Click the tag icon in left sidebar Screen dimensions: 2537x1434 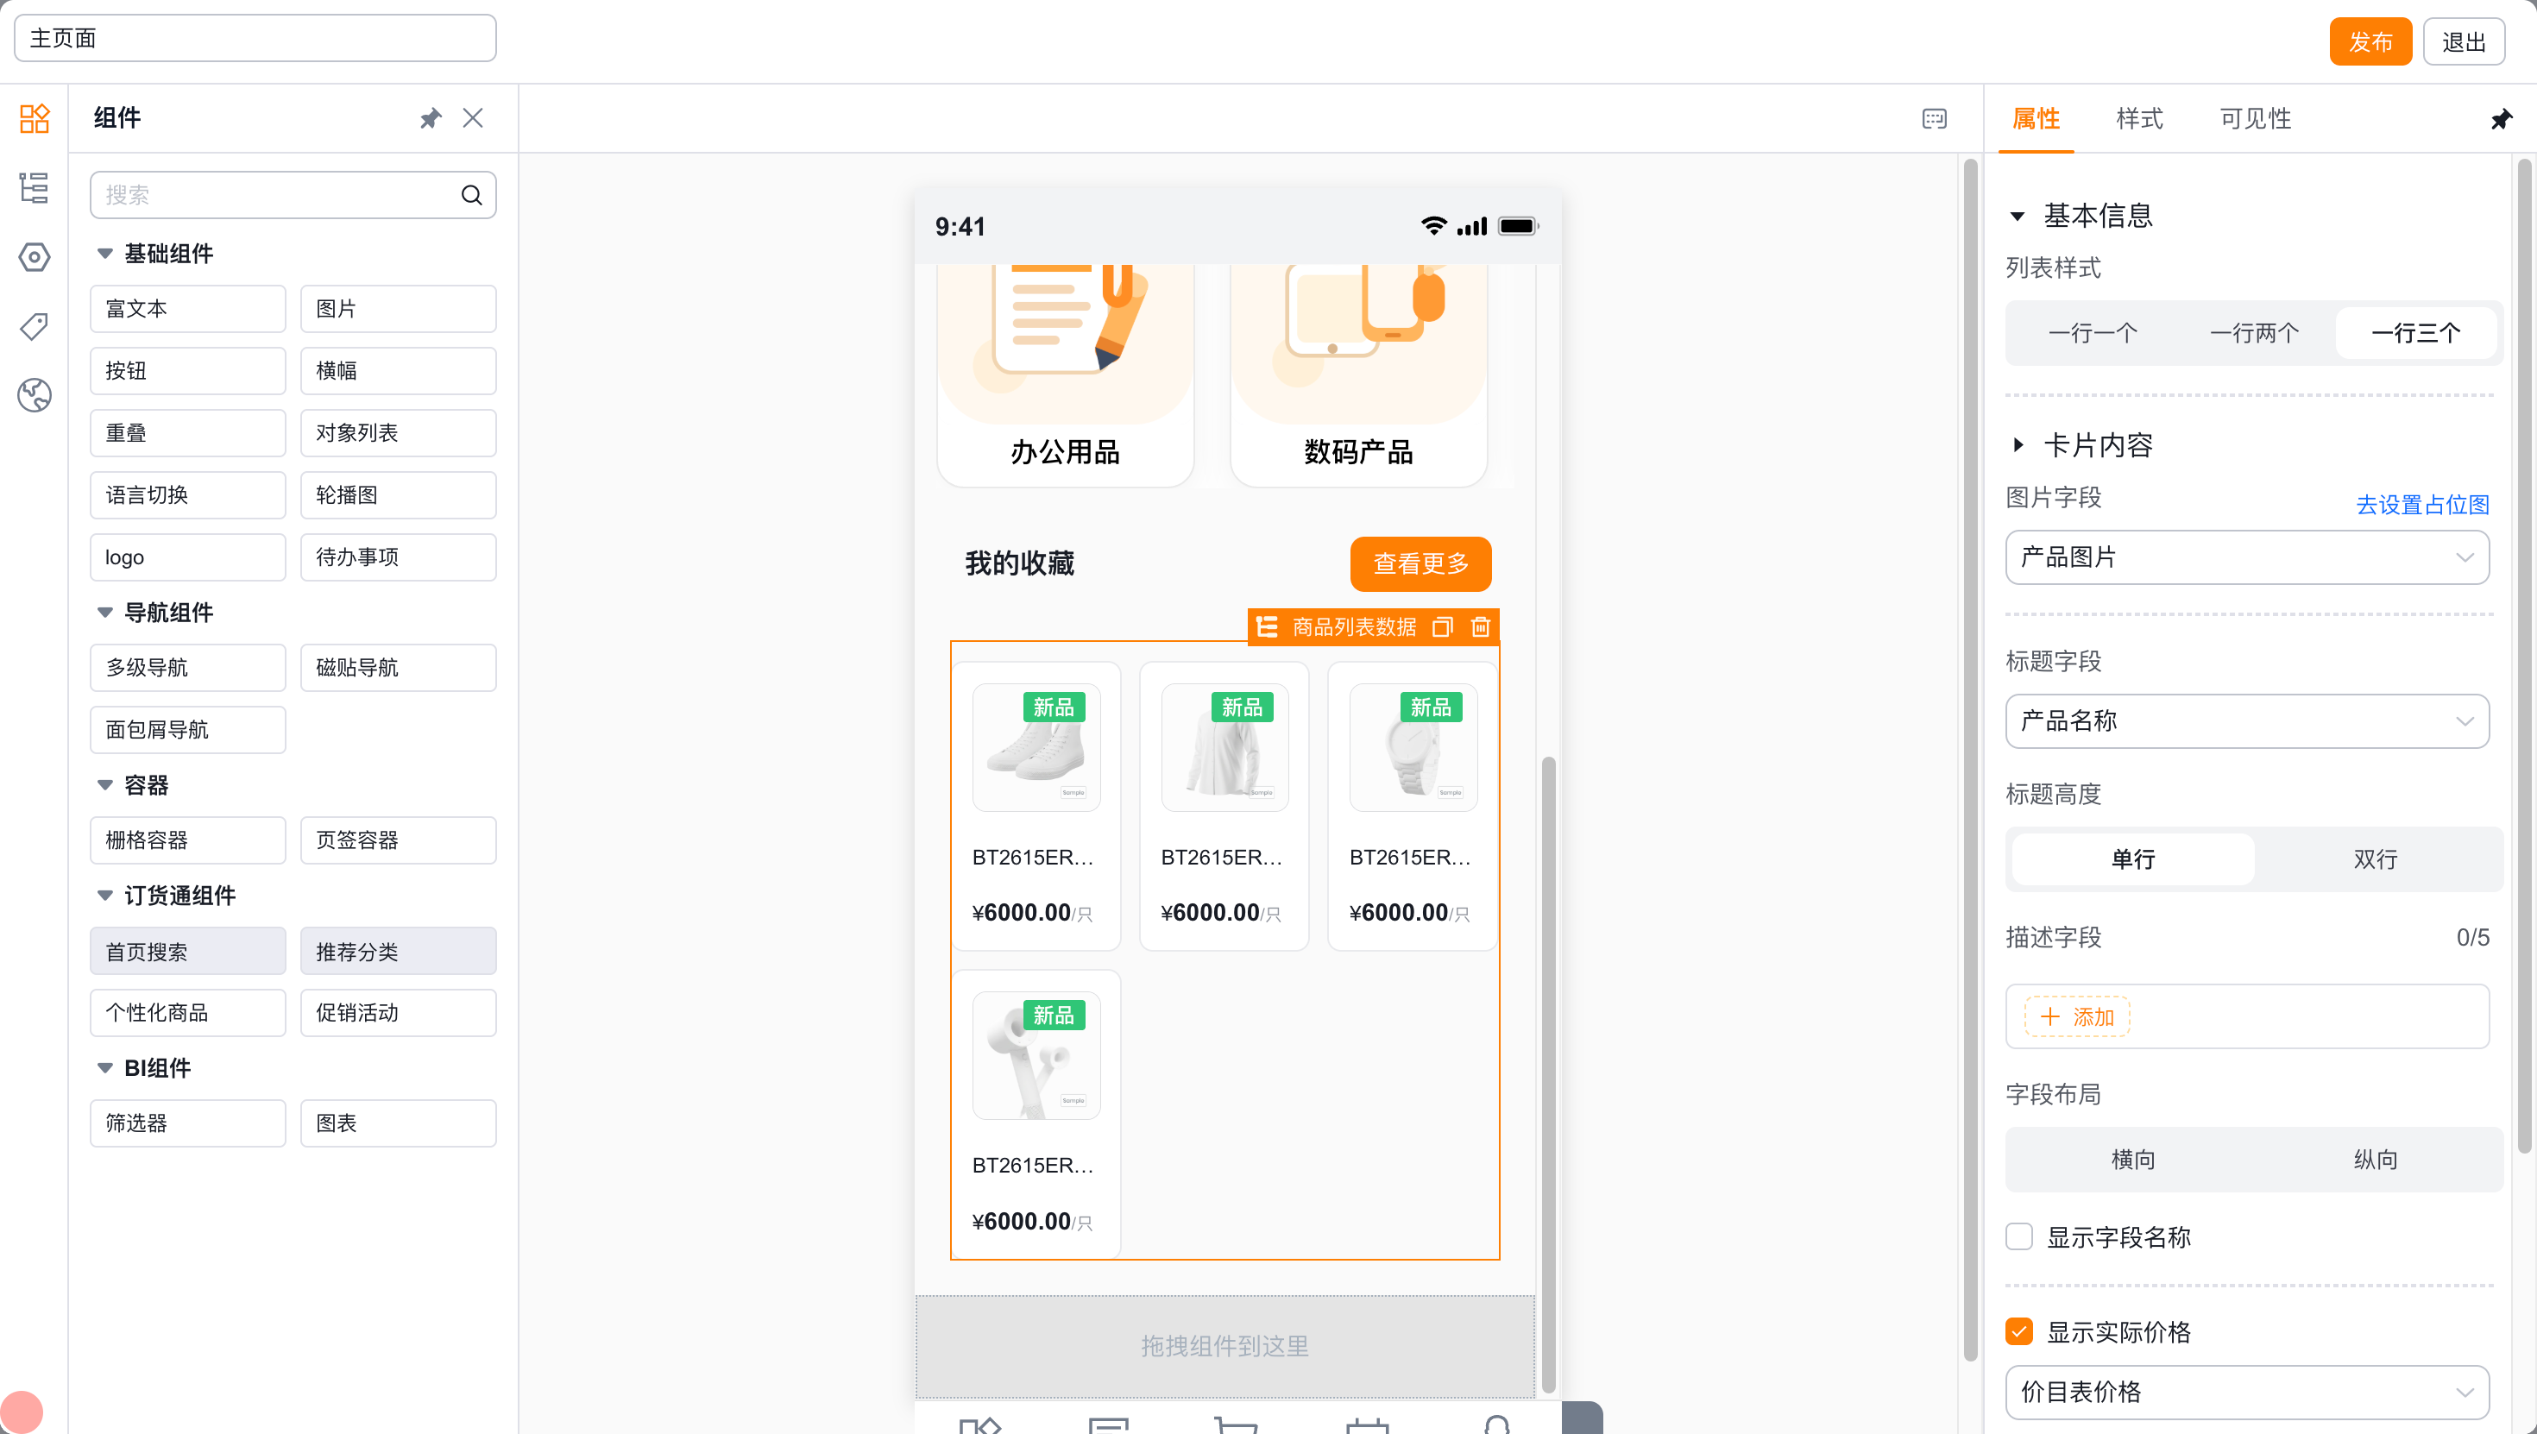[35, 326]
